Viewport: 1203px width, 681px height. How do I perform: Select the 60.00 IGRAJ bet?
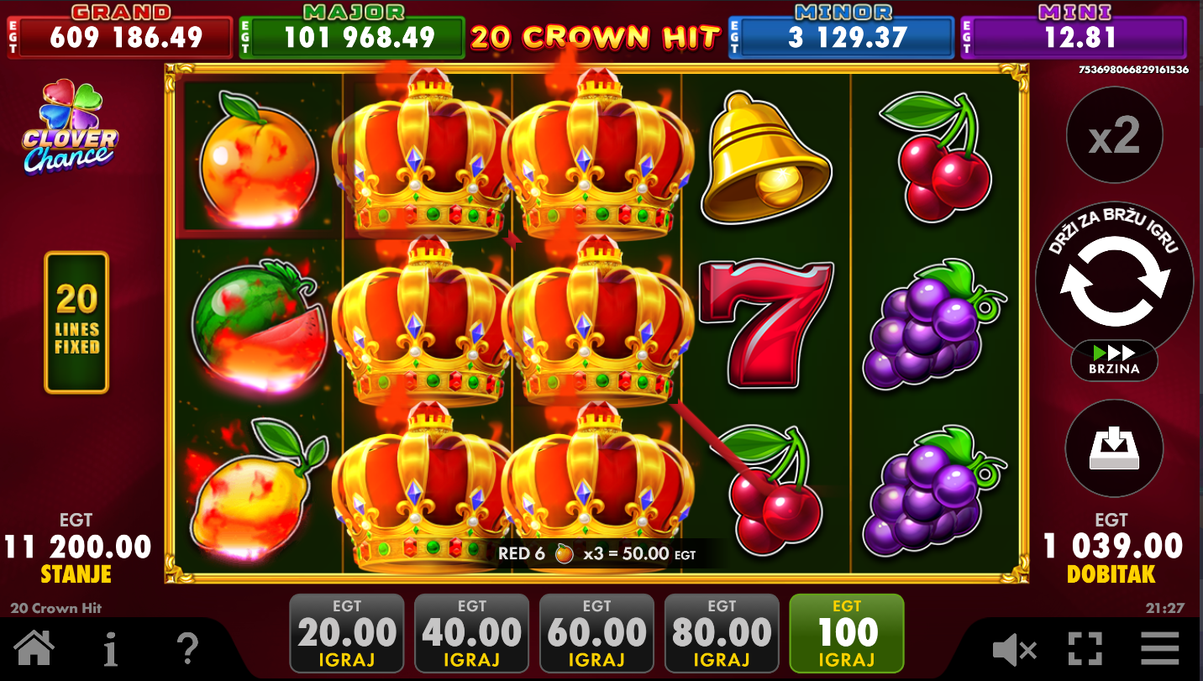click(x=596, y=634)
